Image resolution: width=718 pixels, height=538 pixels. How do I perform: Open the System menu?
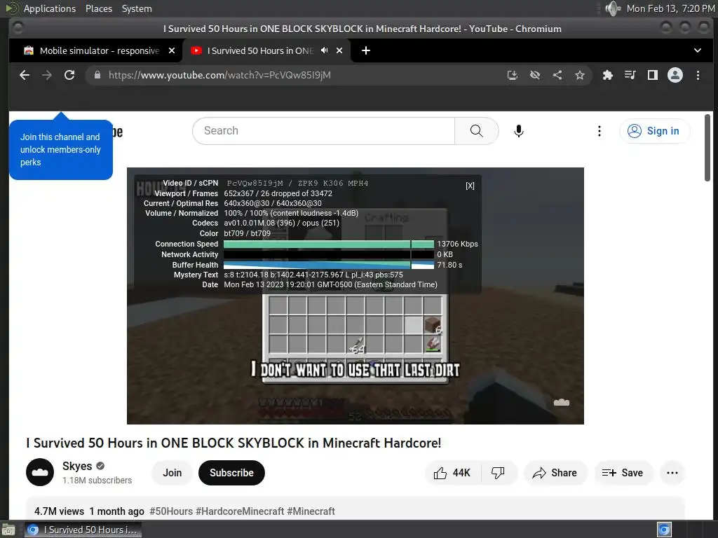point(137,8)
